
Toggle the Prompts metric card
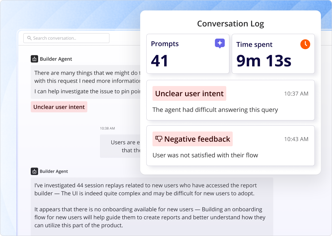point(188,54)
